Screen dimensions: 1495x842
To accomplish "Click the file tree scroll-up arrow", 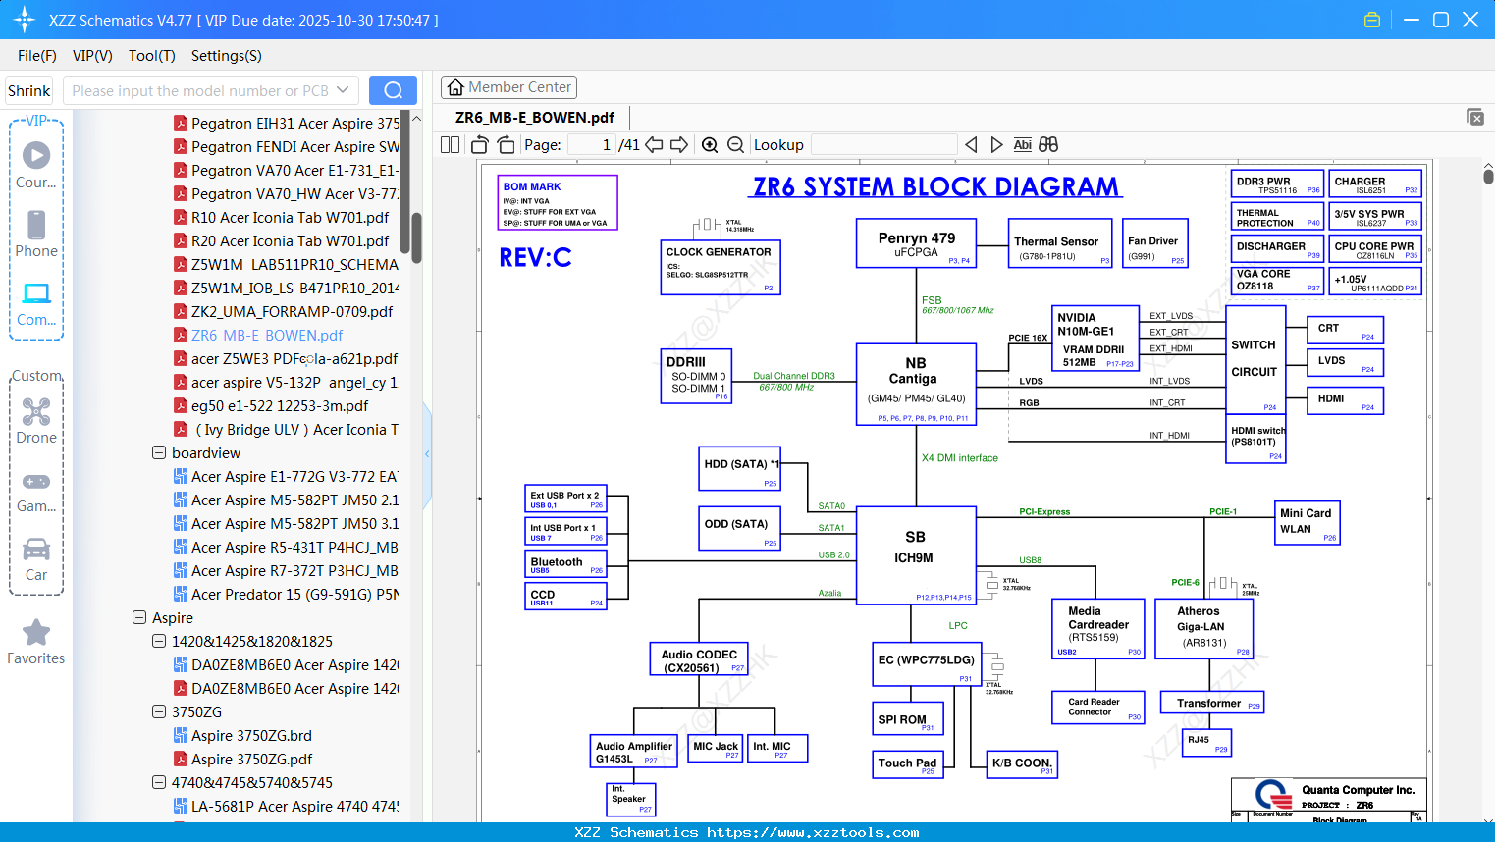I will coord(416,118).
